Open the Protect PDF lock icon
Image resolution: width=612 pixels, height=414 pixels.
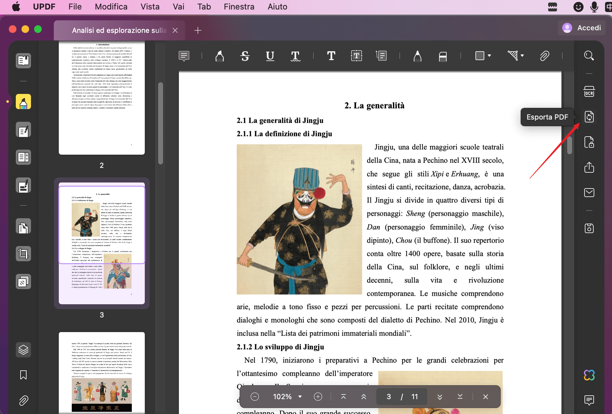(x=589, y=142)
